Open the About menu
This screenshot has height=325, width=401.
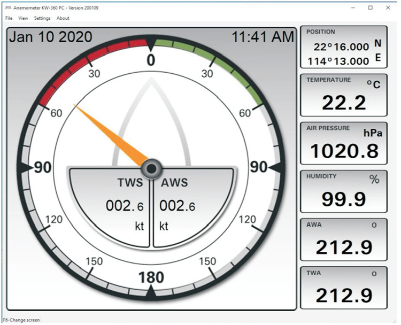coord(63,18)
